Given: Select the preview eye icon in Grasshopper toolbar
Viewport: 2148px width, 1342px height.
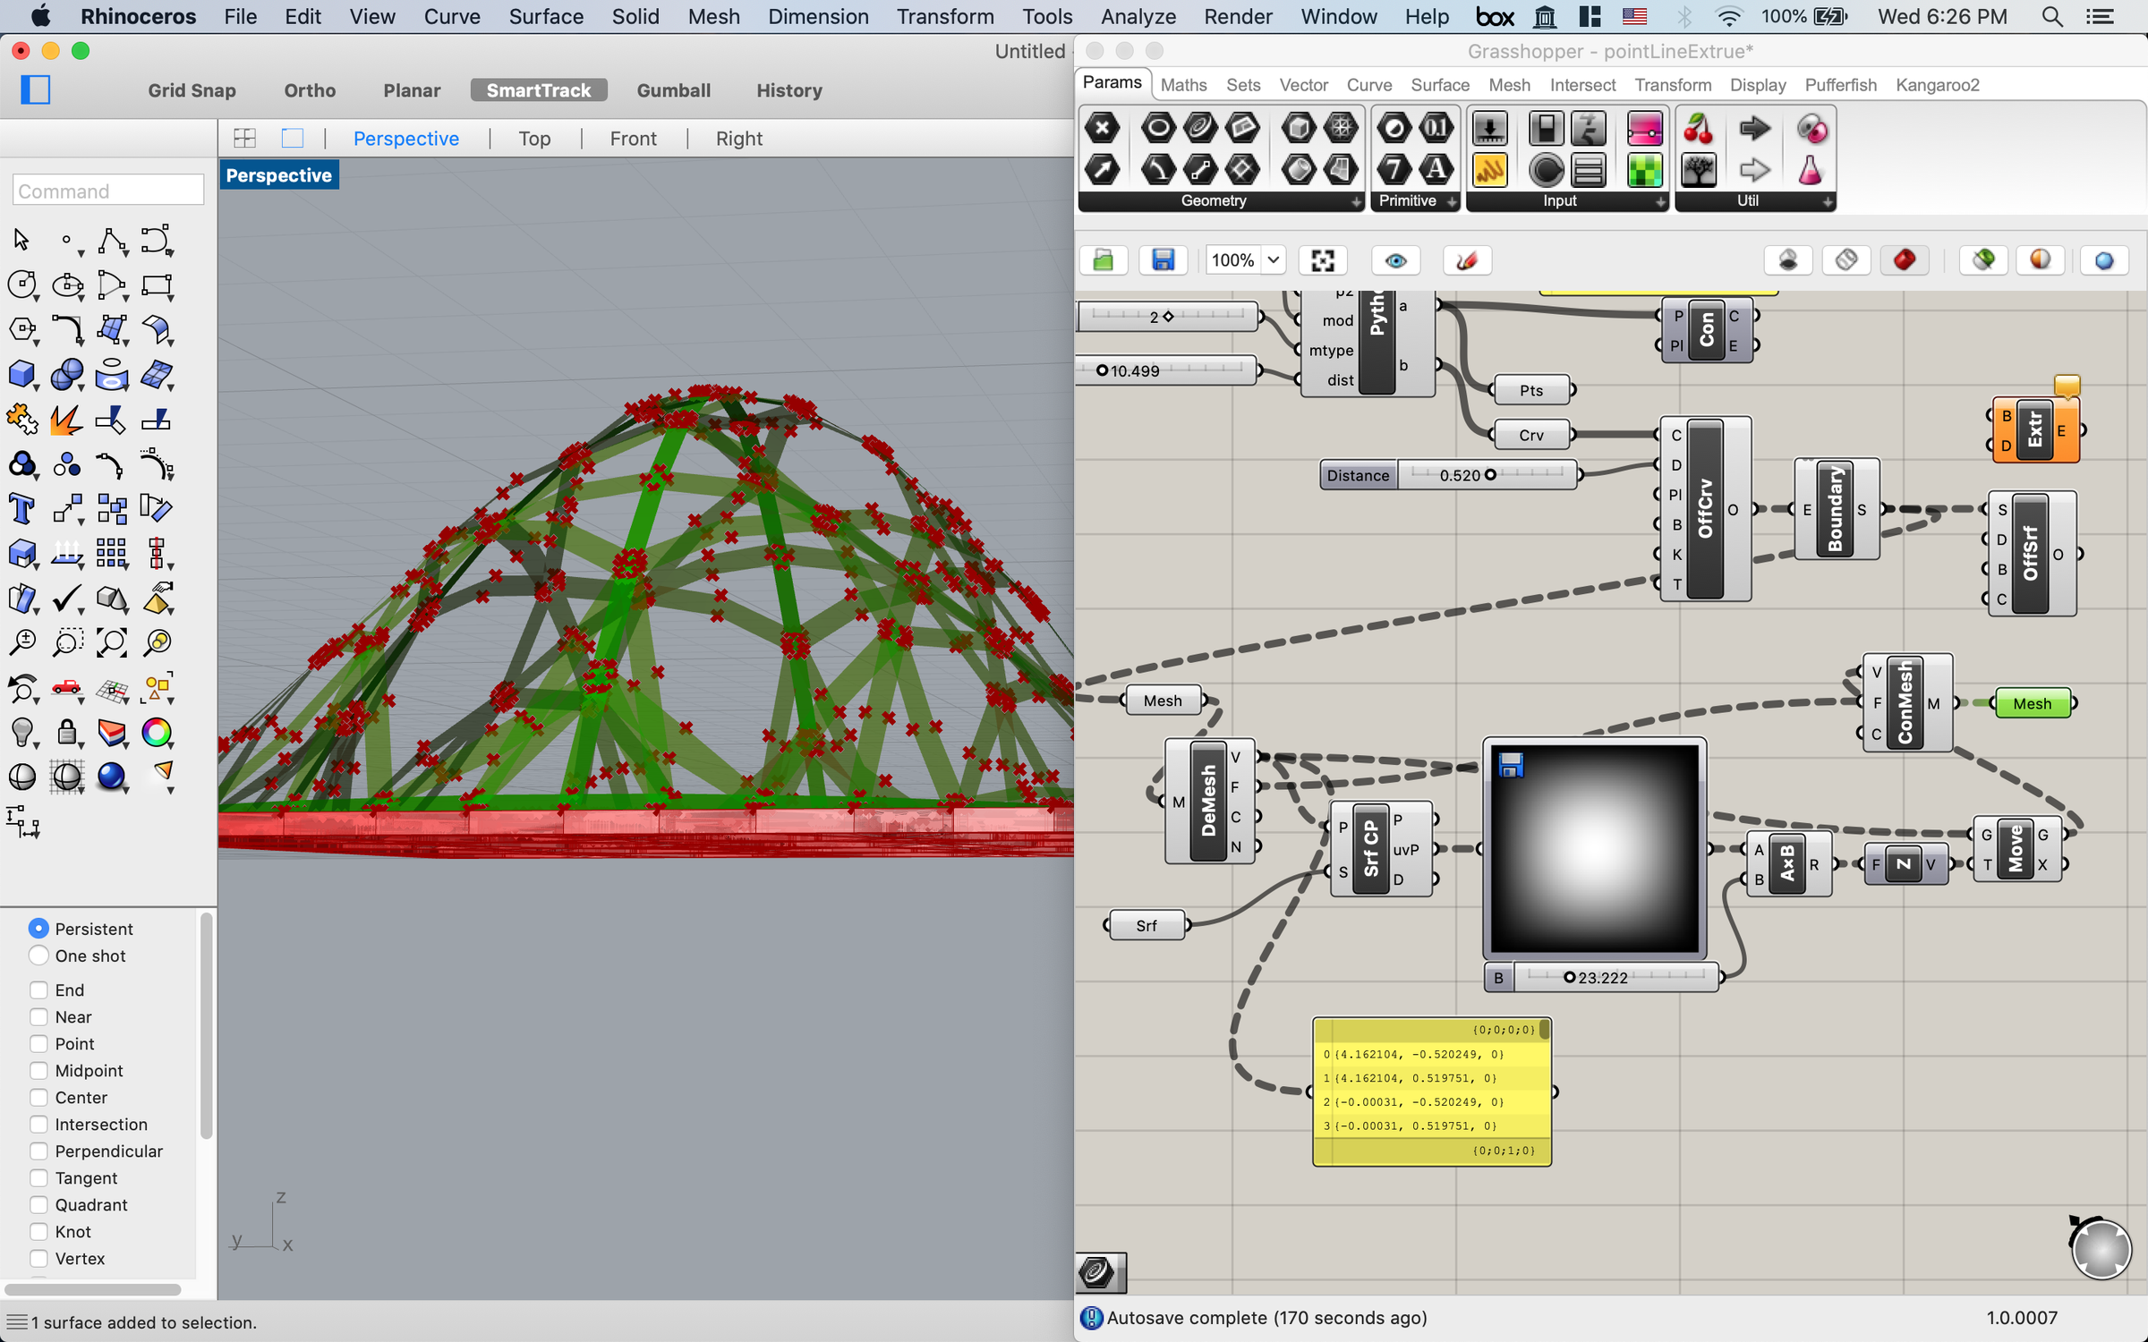Looking at the screenshot, I should [x=1394, y=260].
